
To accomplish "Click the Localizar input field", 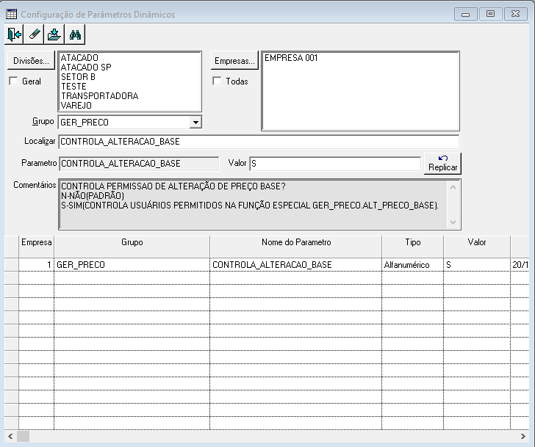I will coord(259,142).
